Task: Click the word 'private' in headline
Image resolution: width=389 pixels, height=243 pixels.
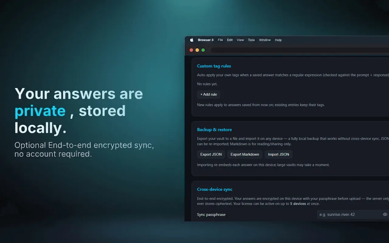Action: coord(40,111)
